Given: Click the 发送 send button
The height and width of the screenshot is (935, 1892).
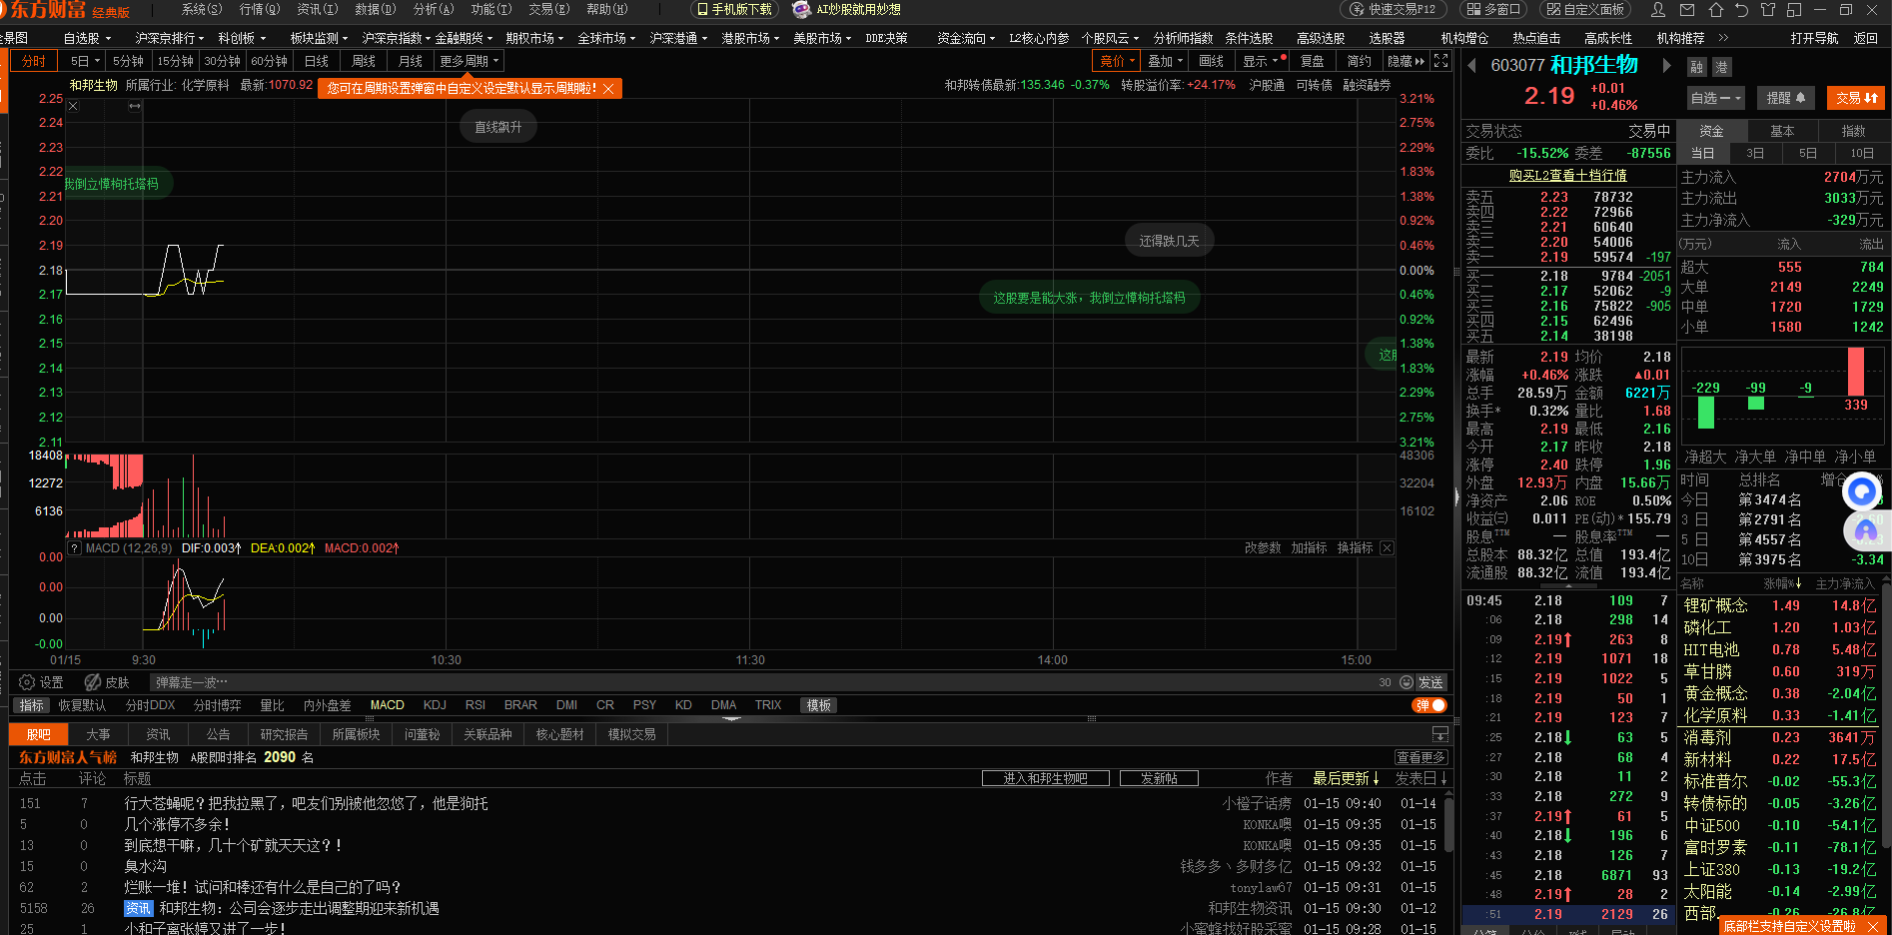Looking at the screenshot, I should (x=1430, y=682).
